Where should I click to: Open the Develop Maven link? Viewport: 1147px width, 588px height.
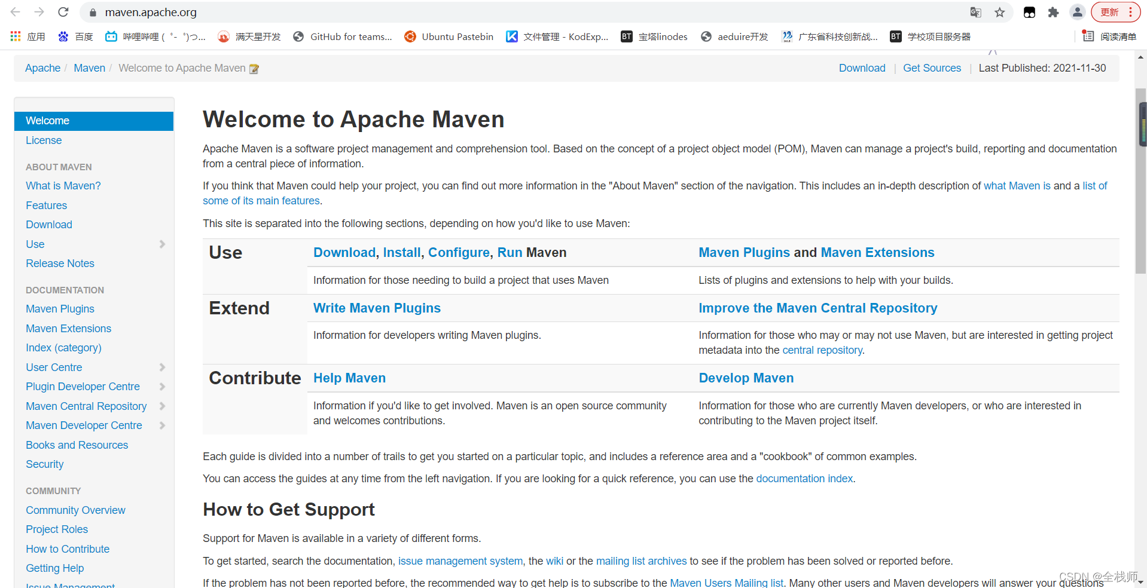pyautogui.click(x=746, y=378)
